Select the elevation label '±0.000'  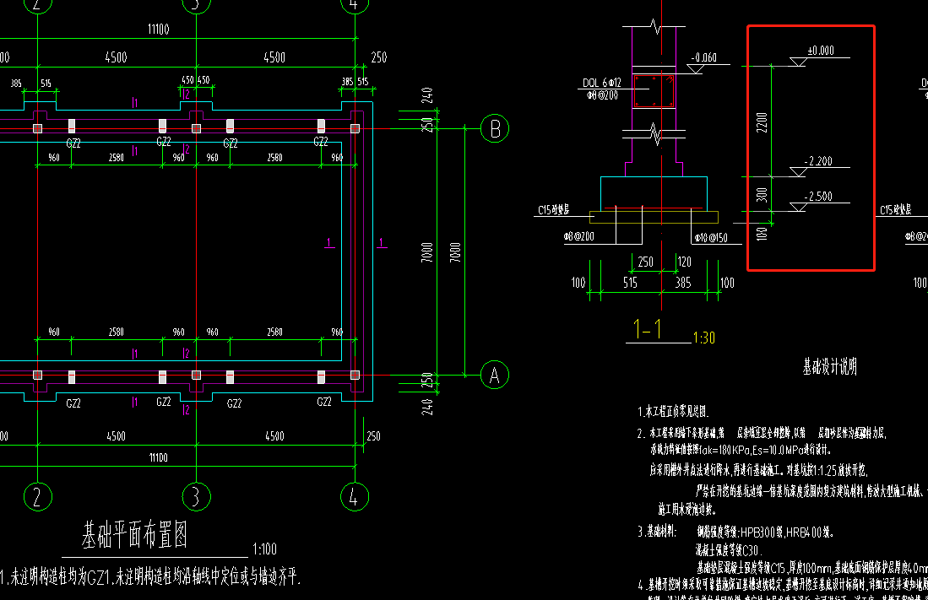pyautogui.click(x=821, y=51)
